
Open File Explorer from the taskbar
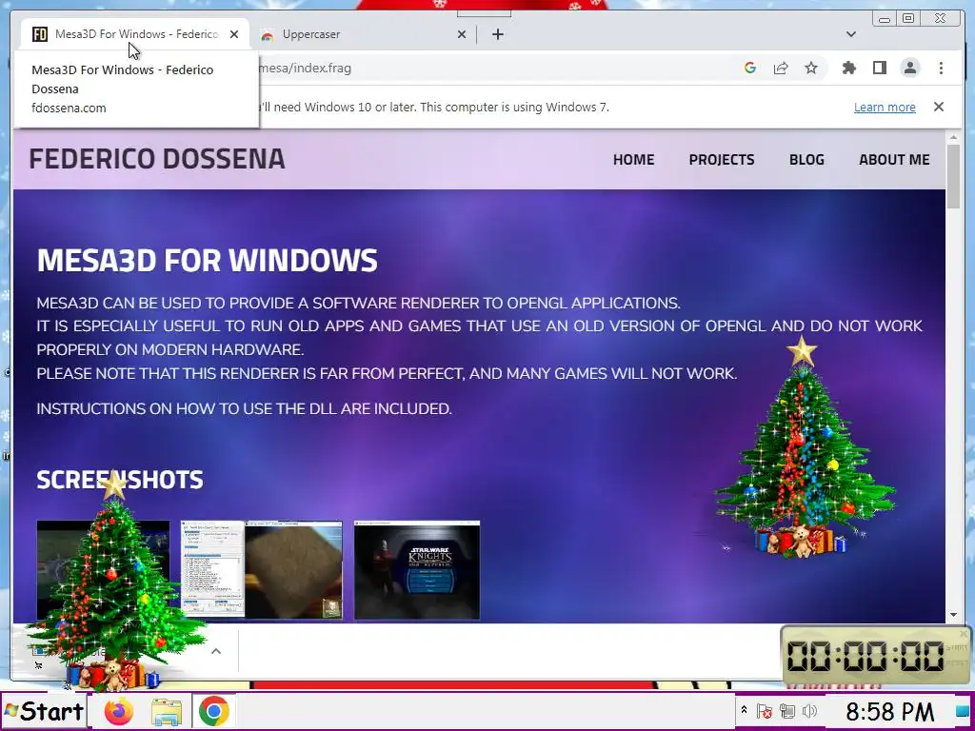[x=167, y=712]
